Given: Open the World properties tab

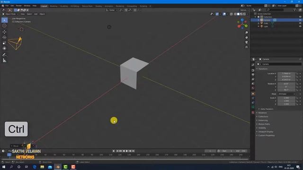Looking at the screenshot, I should pos(253,88).
